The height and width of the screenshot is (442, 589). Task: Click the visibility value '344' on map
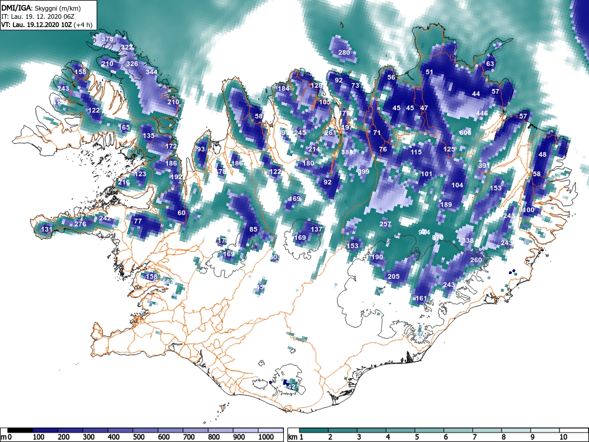click(x=152, y=72)
